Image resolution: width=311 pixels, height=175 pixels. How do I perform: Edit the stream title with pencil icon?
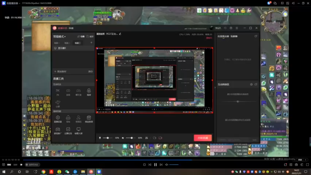[120, 34]
